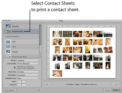Click the groomsmen in black suits thumbnail in first row
Image resolution: width=122 pixels, height=93 pixels.
108,34
